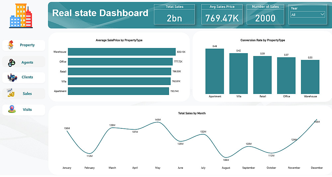
Task: Click the people icon beside Agents
Action: pos(11,63)
